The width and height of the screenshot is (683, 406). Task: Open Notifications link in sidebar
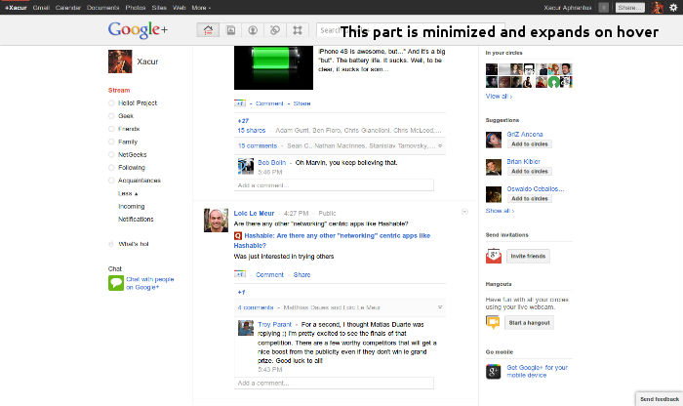[x=136, y=220]
